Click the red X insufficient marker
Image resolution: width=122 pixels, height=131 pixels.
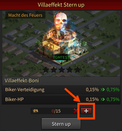click(76, 111)
